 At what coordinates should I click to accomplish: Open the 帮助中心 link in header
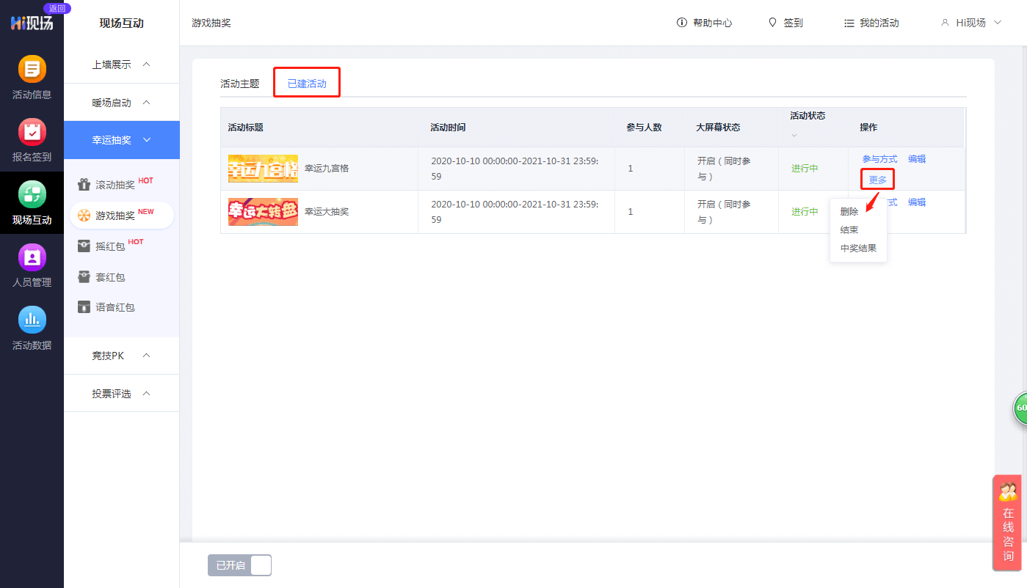coord(704,23)
